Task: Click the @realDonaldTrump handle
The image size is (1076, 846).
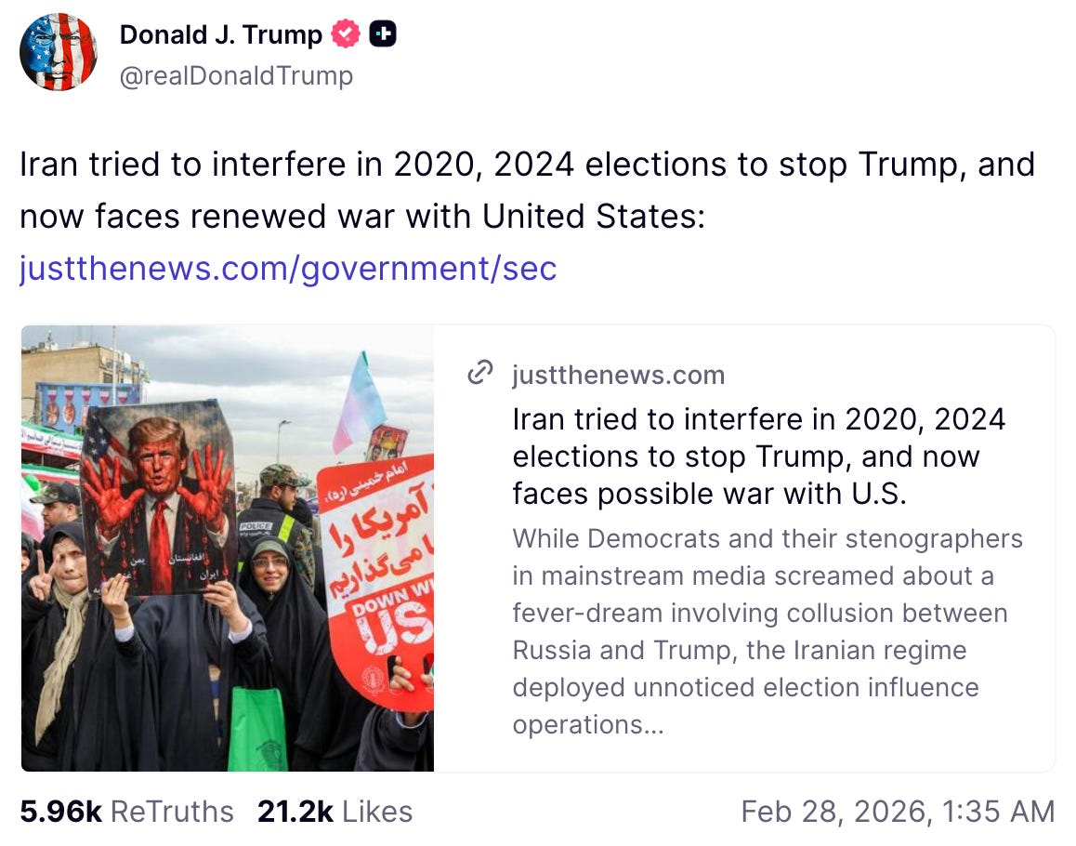Action: [x=234, y=76]
